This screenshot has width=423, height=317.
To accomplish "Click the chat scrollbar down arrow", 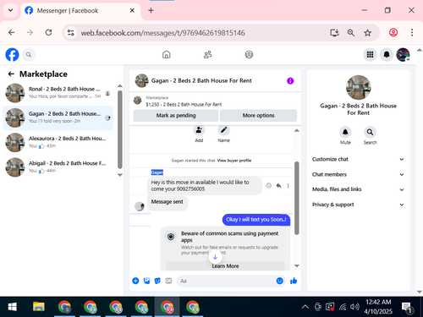I will pos(297,265).
